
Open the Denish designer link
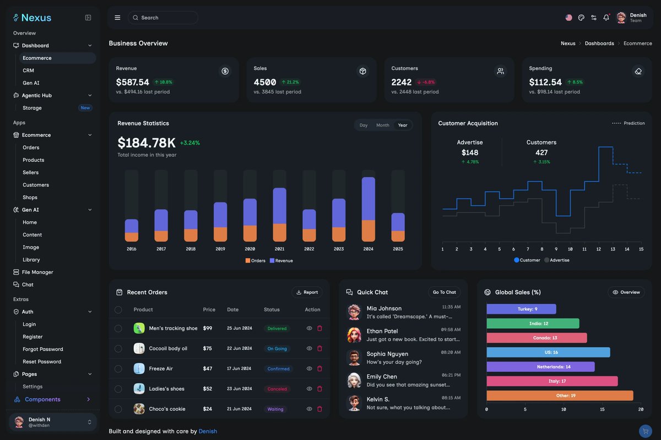[208, 431]
